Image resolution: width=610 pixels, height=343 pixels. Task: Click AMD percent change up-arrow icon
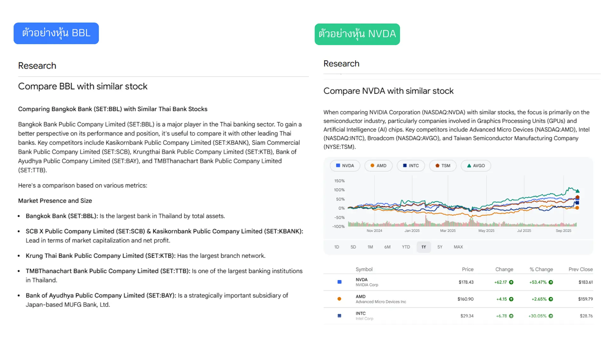[551, 299]
